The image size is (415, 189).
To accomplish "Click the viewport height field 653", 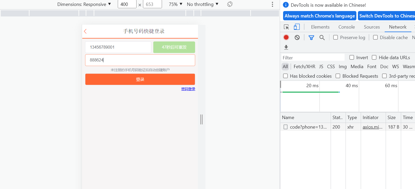I will click(152, 4).
